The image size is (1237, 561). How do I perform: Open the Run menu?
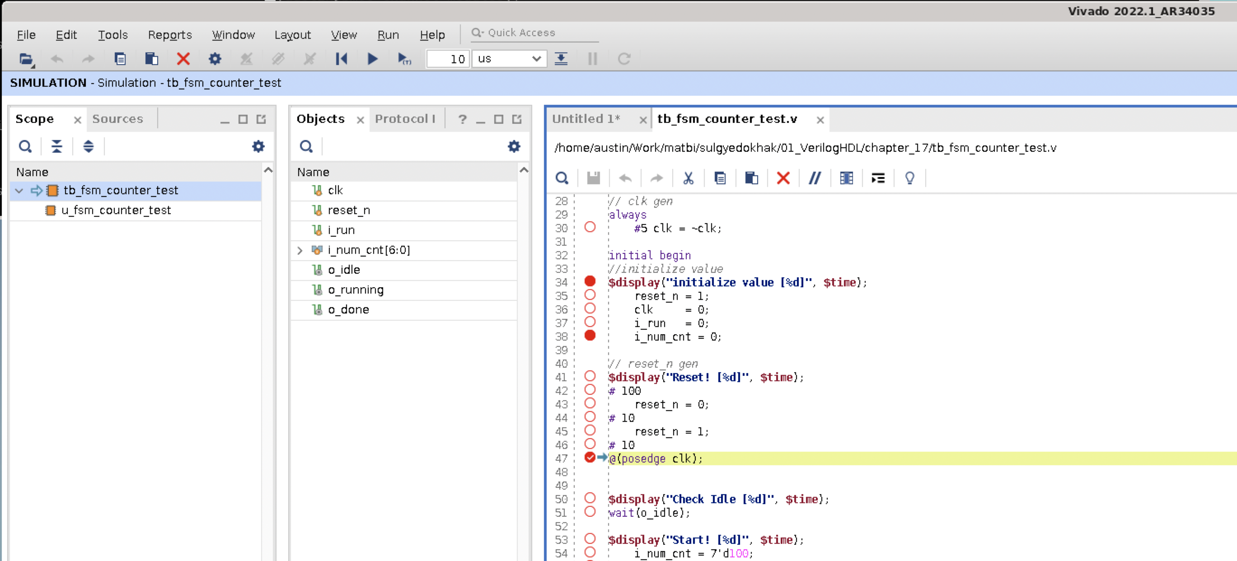click(x=388, y=35)
